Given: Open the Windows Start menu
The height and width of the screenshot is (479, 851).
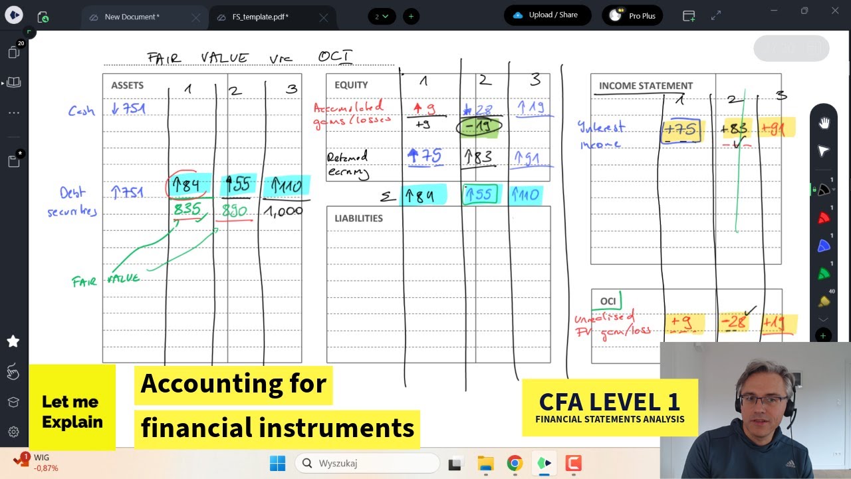Looking at the screenshot, I should pos(277,463).
